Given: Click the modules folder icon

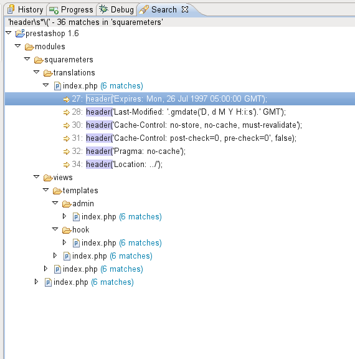Looking at the screenshot, I should tap(29, 47).
